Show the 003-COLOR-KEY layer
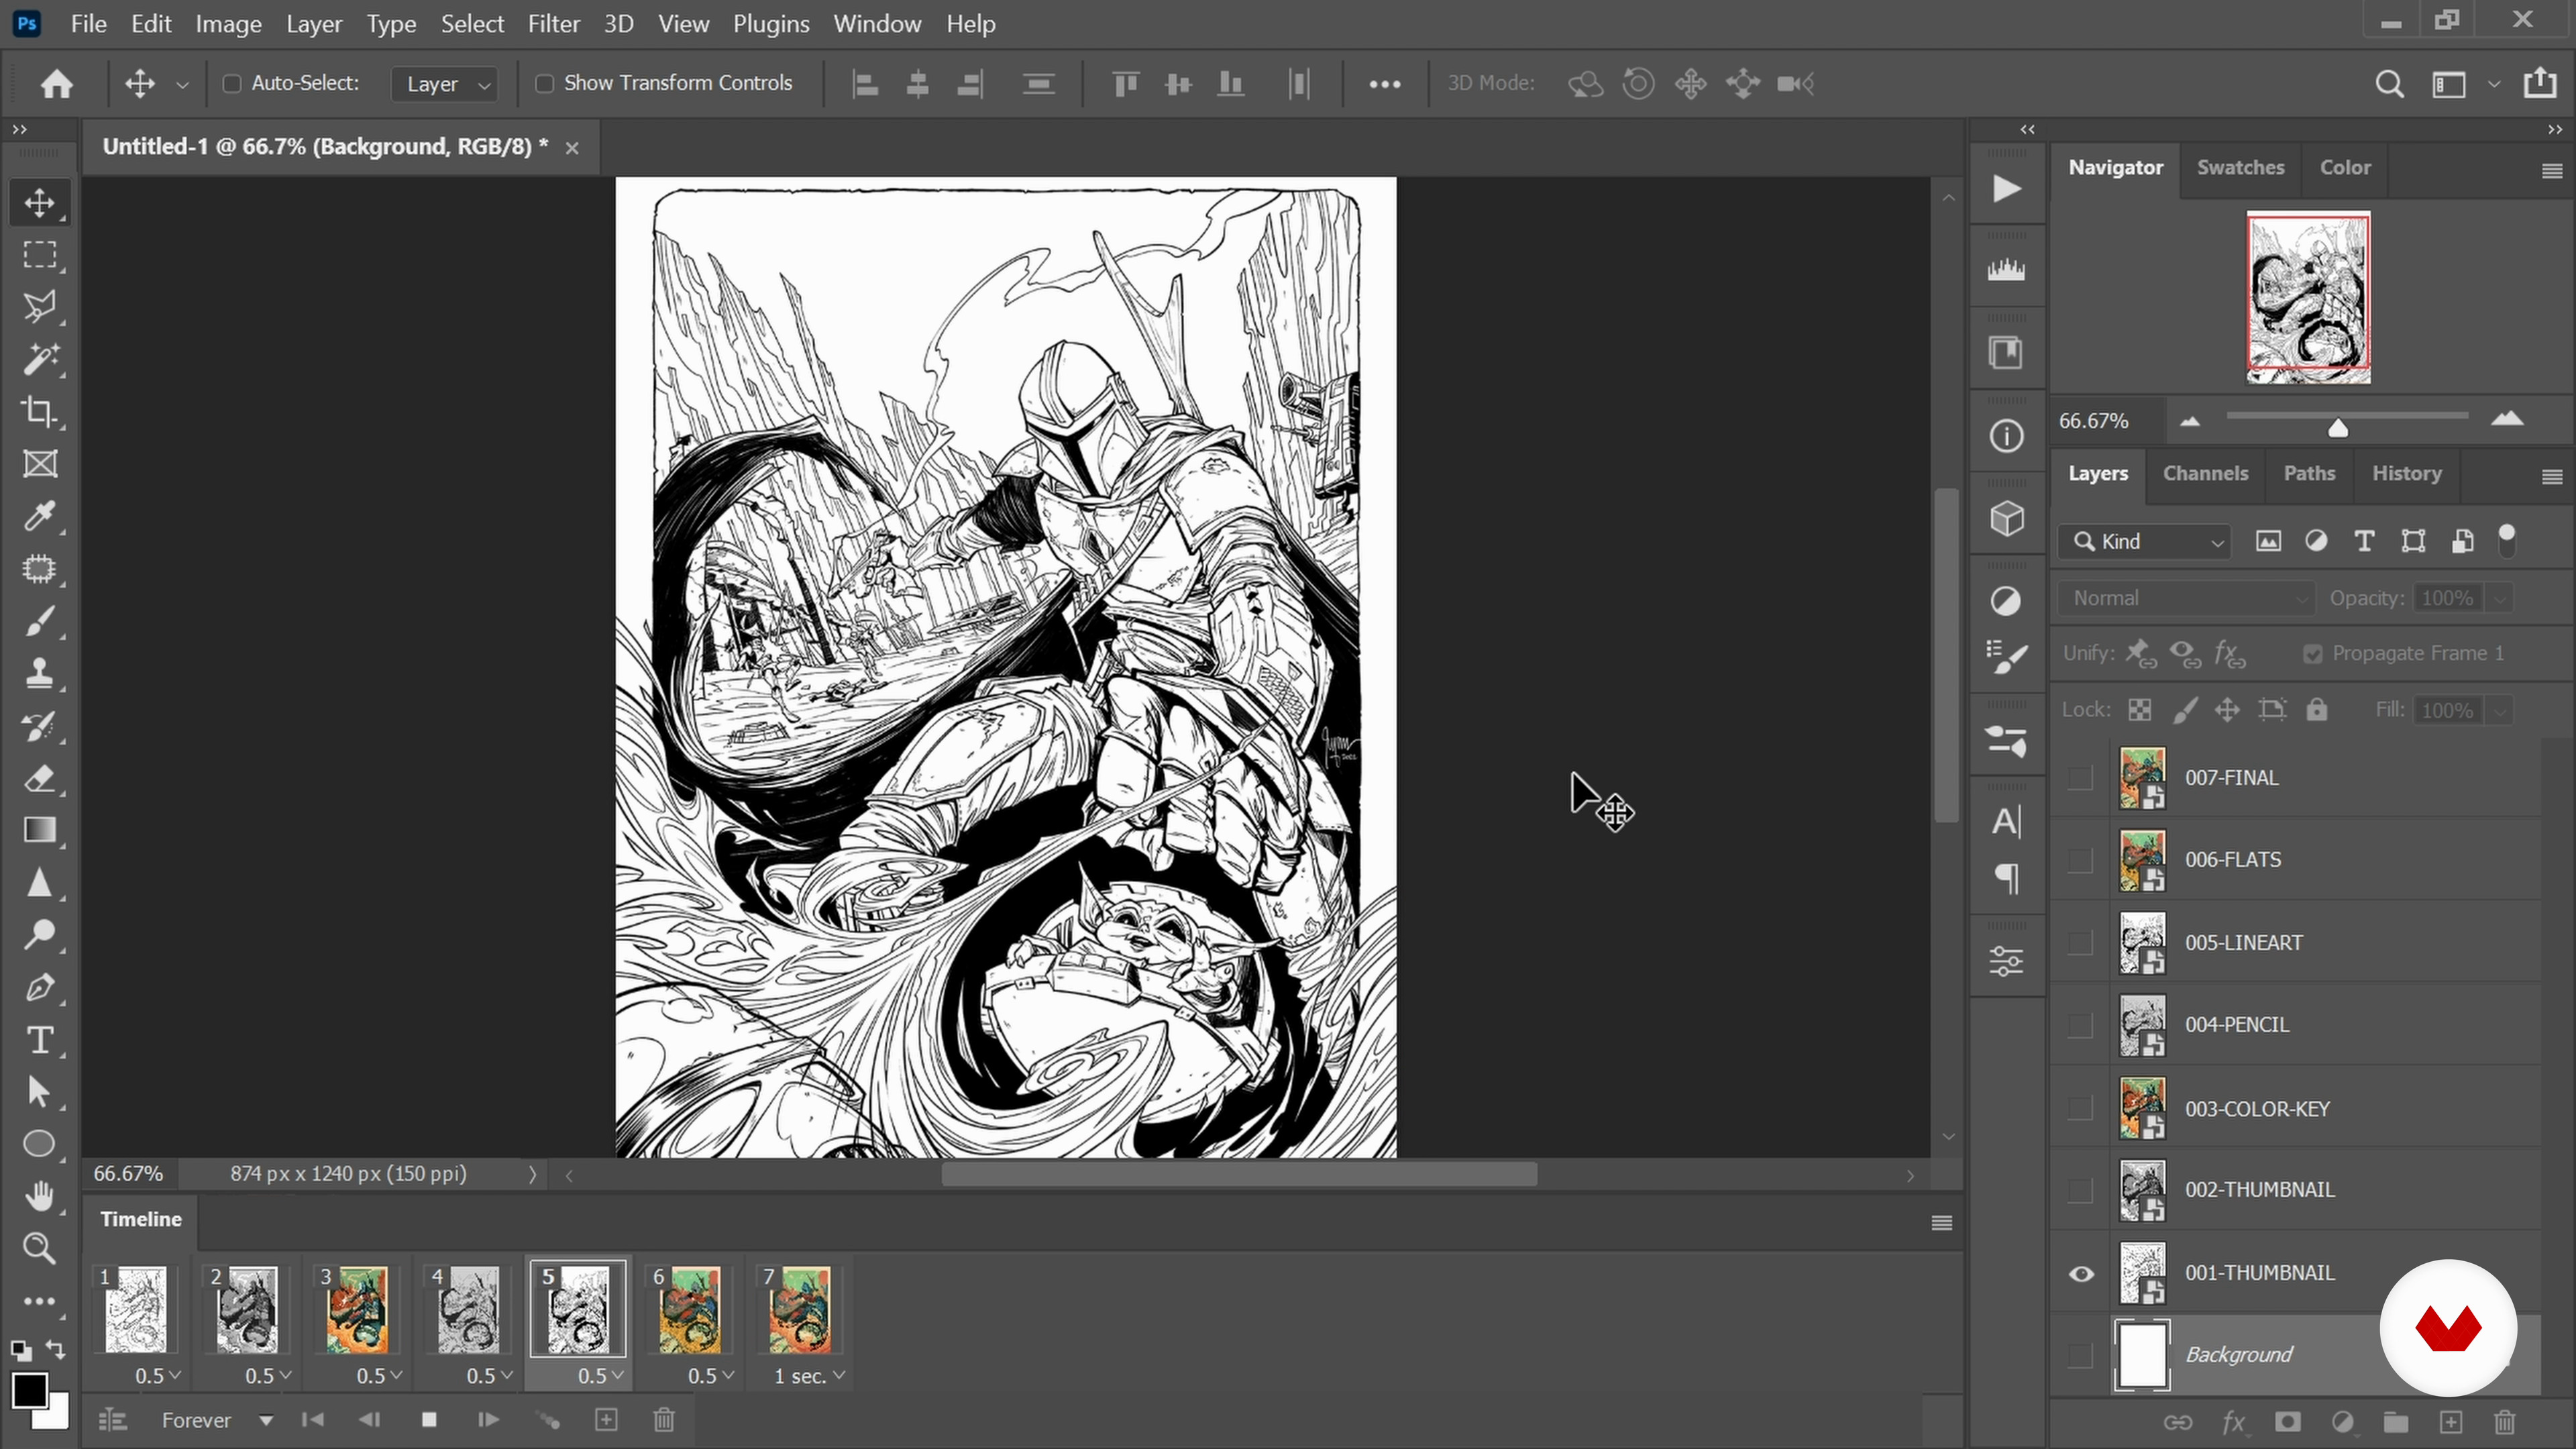 point(2080,1108)
